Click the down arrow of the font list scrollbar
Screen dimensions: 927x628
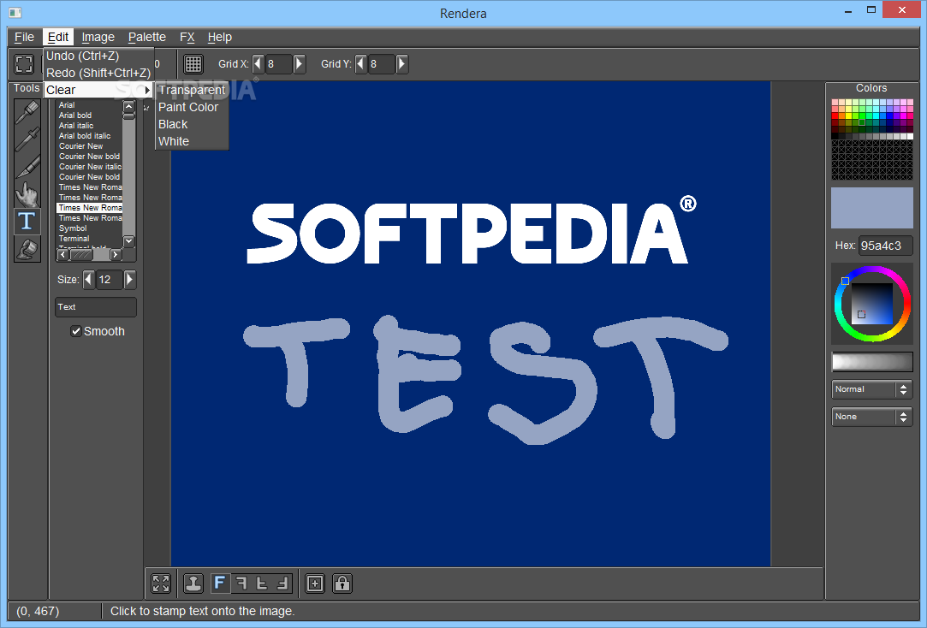click(x=129, y=241)
